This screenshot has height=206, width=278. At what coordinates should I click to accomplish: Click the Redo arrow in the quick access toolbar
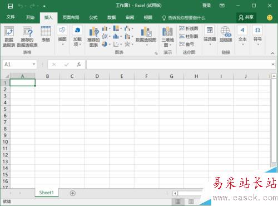coord(32,6)
